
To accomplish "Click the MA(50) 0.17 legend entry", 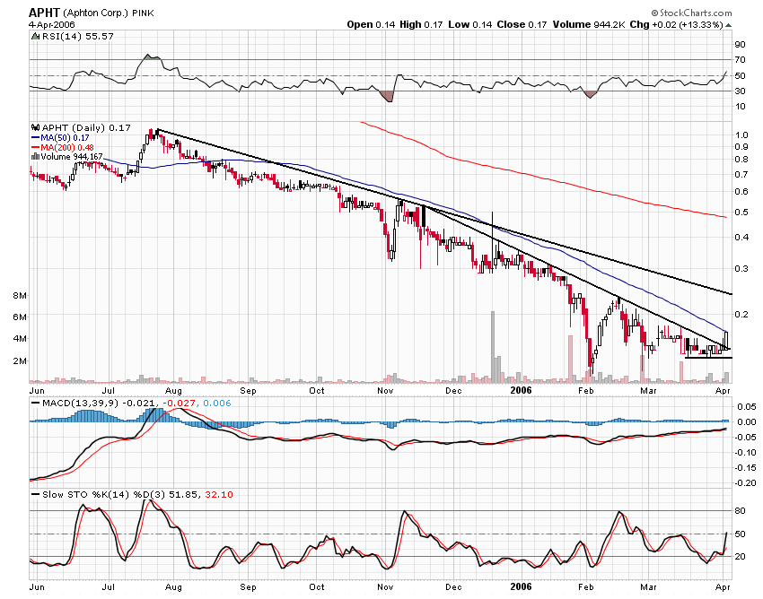I will point(60,138).
